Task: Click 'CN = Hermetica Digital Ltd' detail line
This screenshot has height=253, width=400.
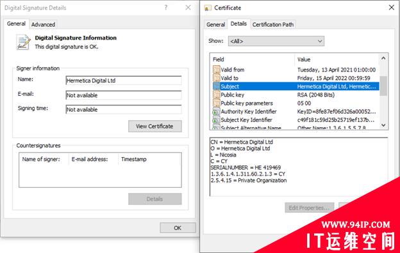Action: point(242,142)
